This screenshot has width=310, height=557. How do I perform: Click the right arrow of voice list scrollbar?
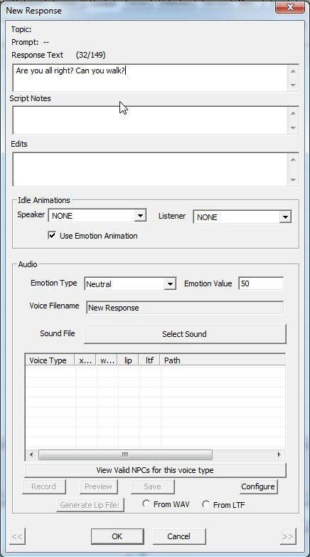(x=279, y=454)
